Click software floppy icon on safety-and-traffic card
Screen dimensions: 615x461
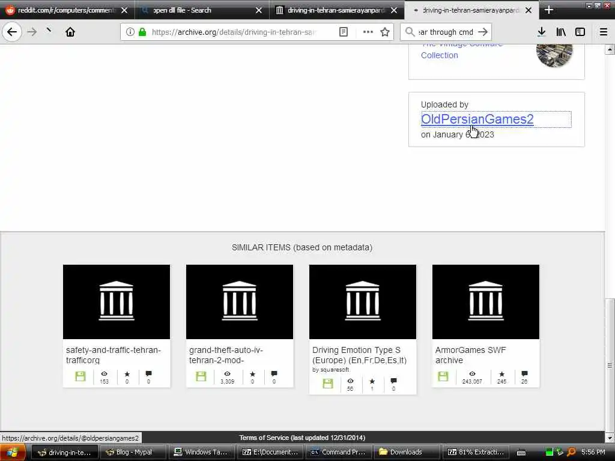(x=80, y=376)
